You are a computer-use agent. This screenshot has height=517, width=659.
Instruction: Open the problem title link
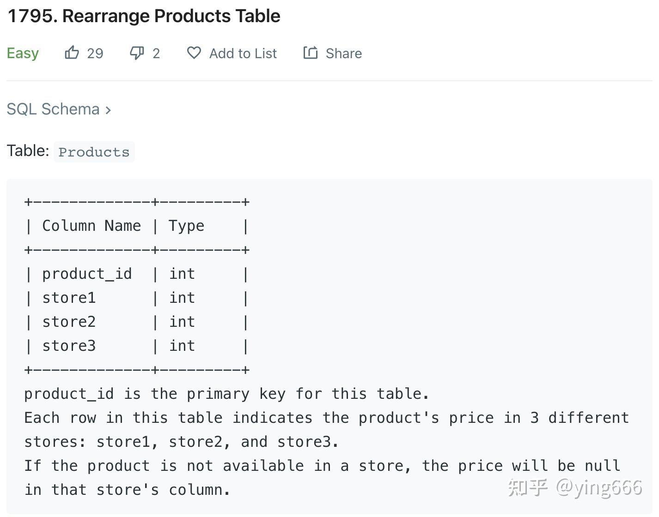pos(144,15)
